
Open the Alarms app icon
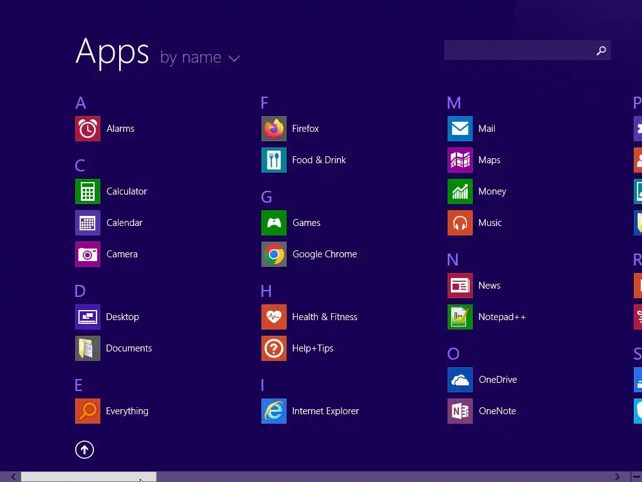pos(88,129)
